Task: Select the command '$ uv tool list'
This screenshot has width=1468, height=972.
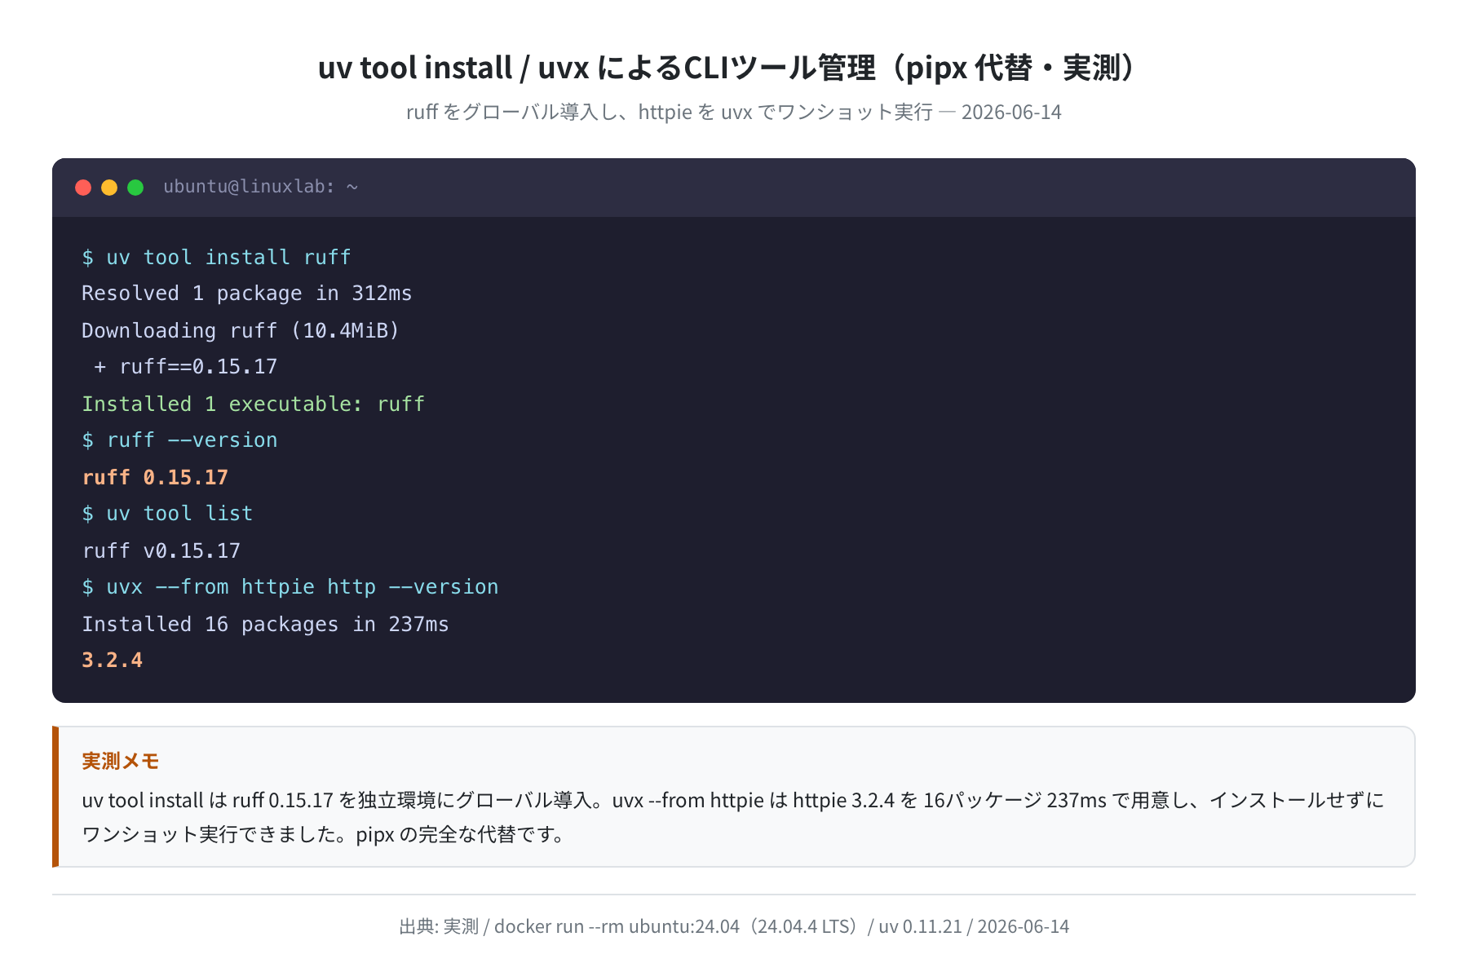Action: pos(167,514)
